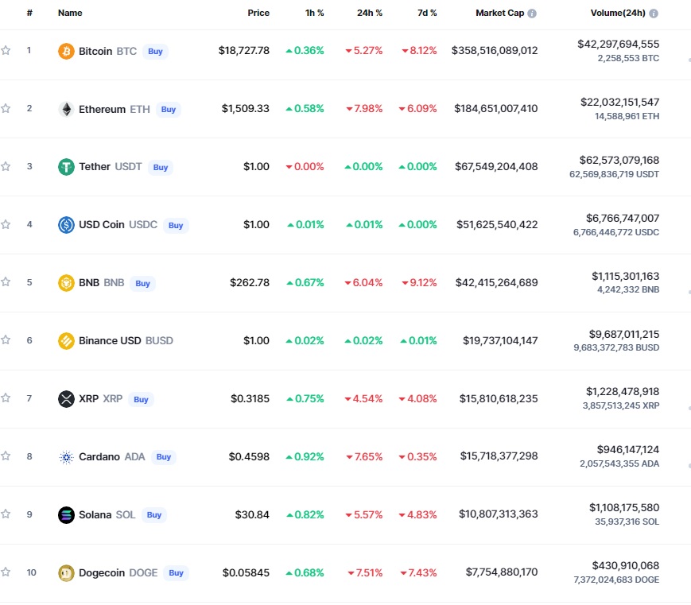Click the XRP logo icon
The image size is (691, 605).
pyautogui.click(x=66, y=399)
